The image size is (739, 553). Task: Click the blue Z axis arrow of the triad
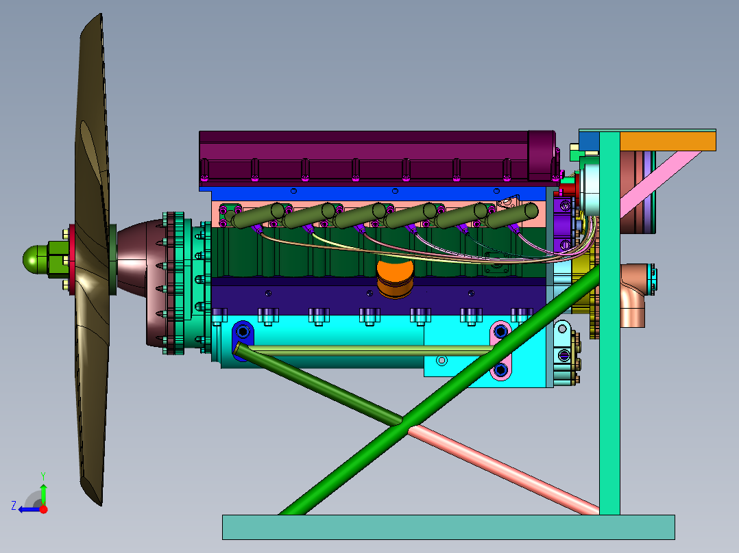click(x=28, y=509)
